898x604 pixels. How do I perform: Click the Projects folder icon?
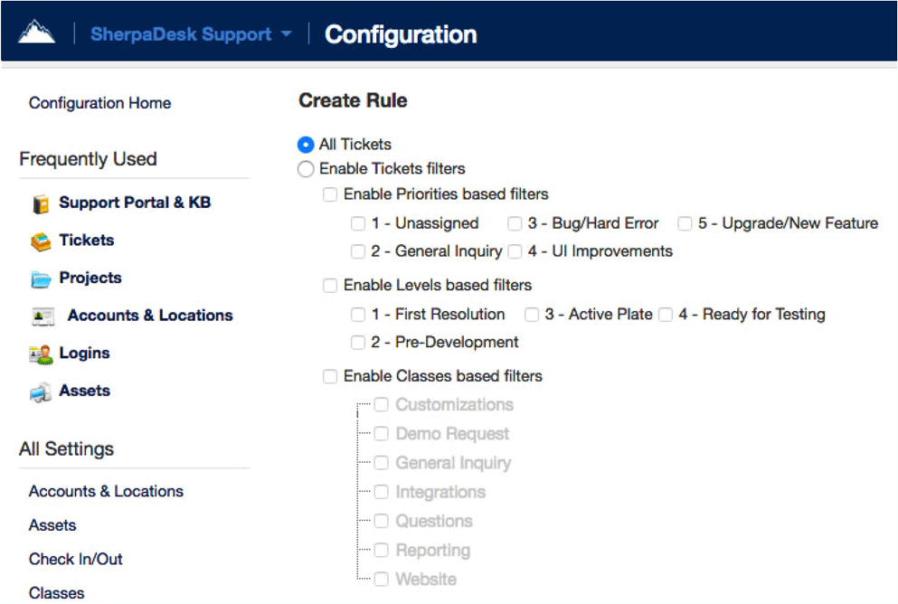(40, 279)
